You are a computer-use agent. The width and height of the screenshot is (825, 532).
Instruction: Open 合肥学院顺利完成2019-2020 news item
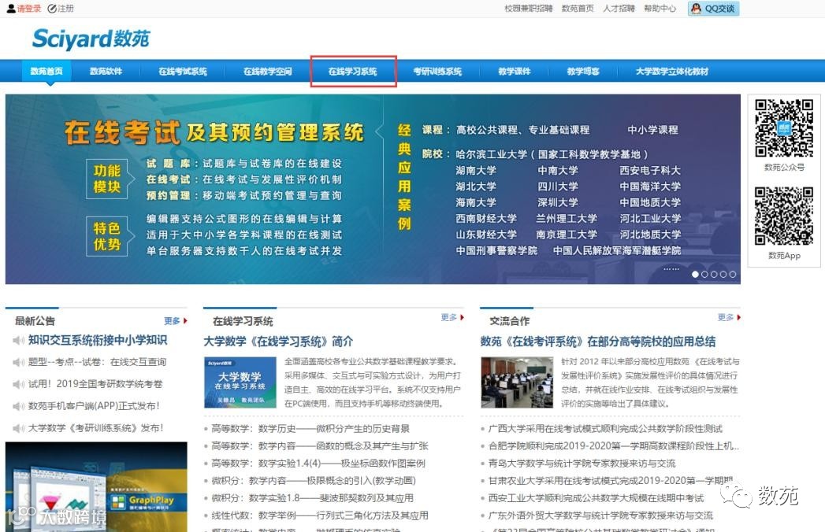(614, 445)
